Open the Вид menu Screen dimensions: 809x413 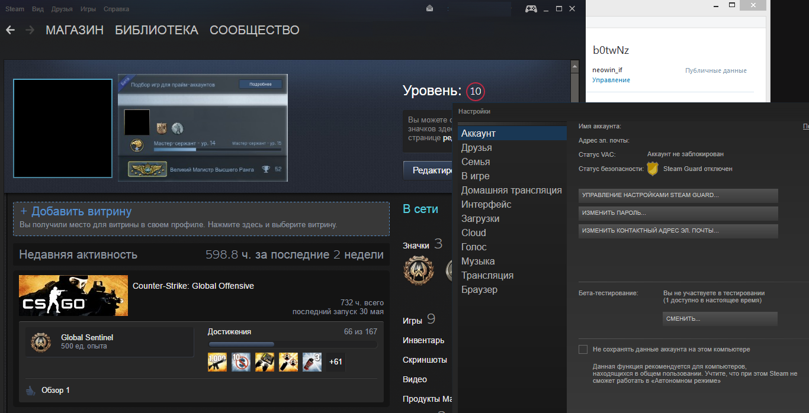(38, 9)
